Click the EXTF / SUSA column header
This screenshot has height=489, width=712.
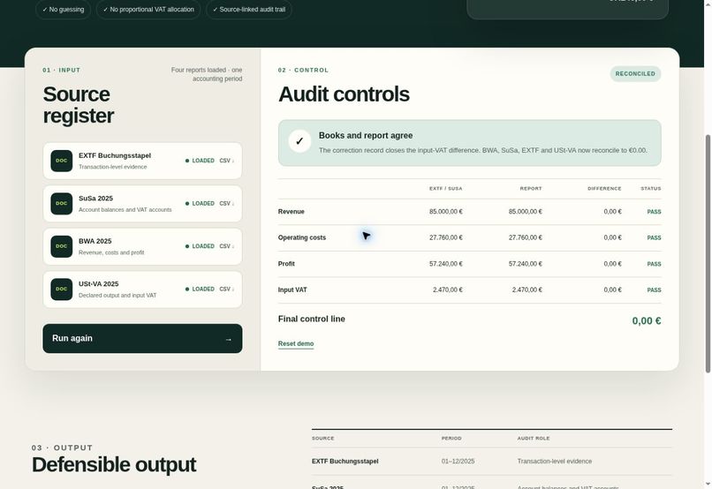446,189
